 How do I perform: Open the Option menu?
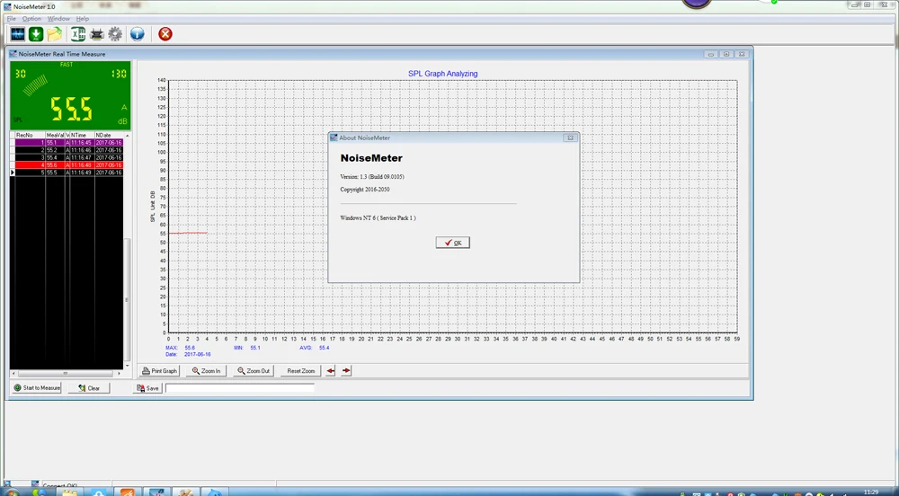pyautogui.click(x=31, y=19)
